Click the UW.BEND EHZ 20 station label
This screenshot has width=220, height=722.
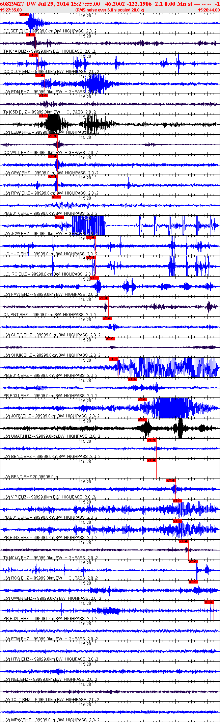point(31,477)
